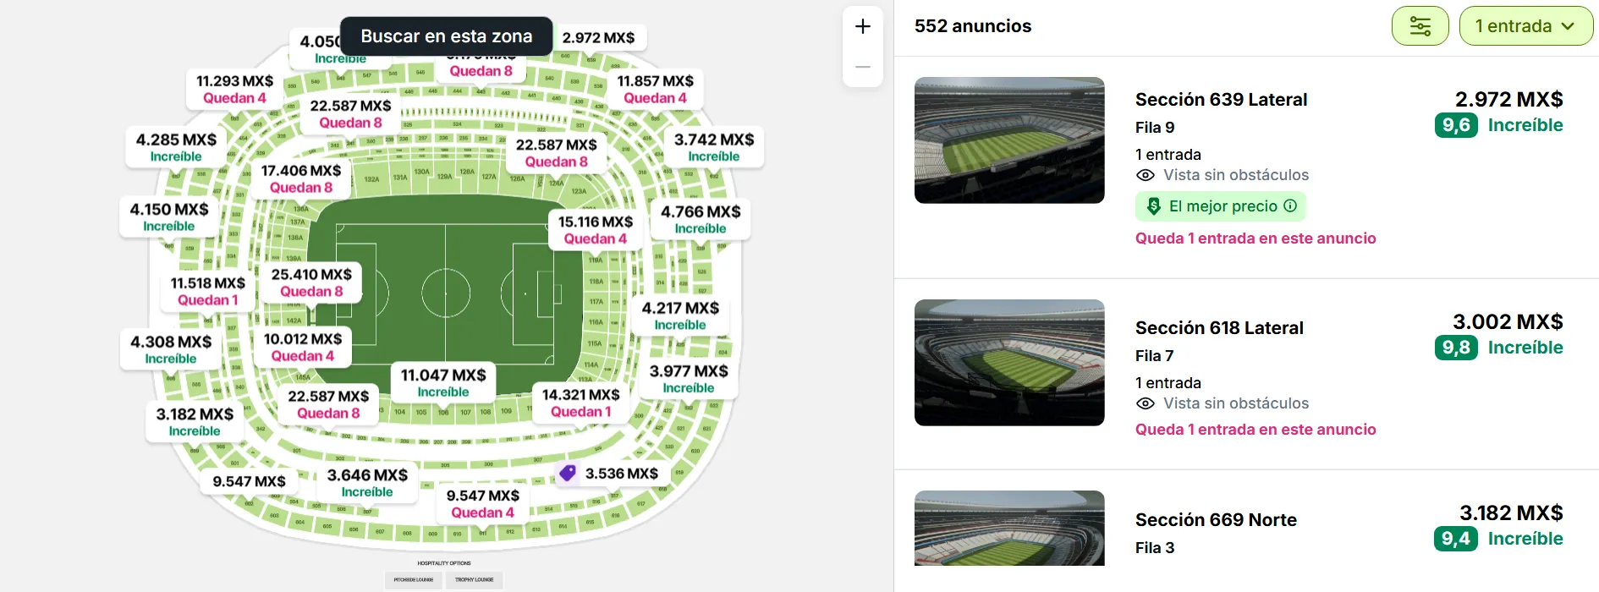Open the Sección 639 Lateral listing

(1222, 99)
